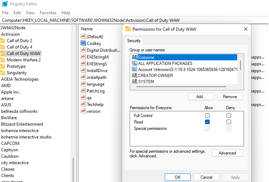
Task: Click the Account Unknown entry icon
Action: pyautogui.click(x=134, y=69)
